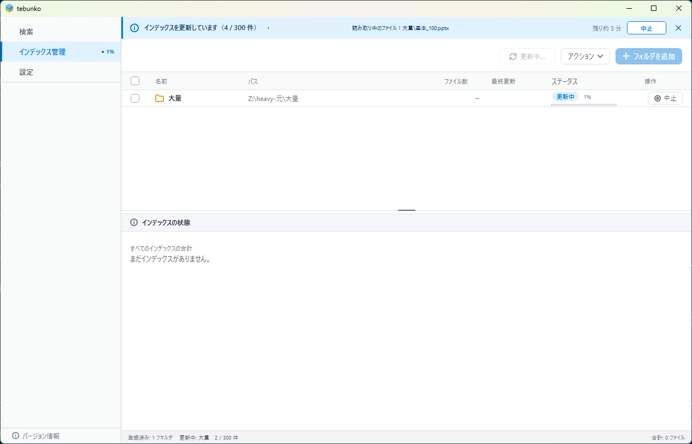The width and height of the screenshot is (692, 444).
Task: Click the ファイル数 column header
Action: pos(456,81)
